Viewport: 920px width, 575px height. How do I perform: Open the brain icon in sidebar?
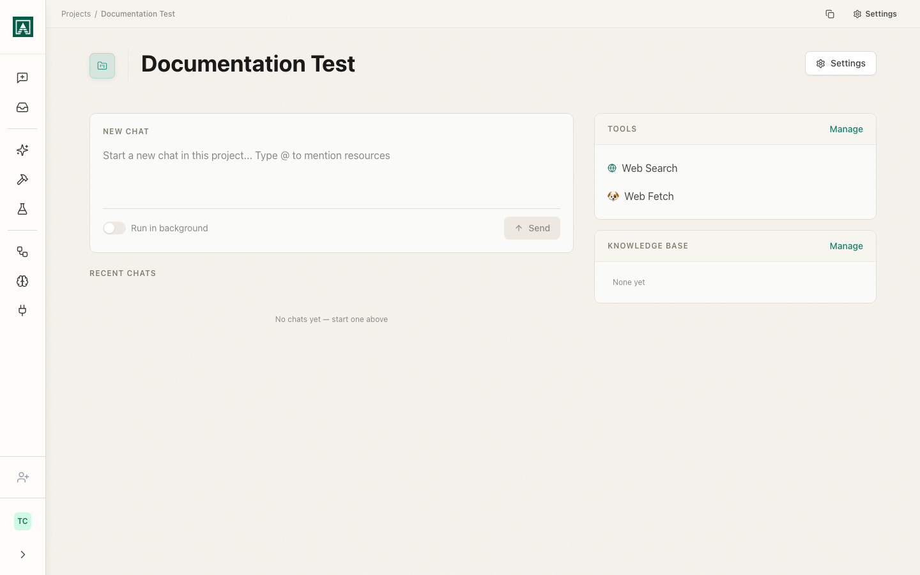(22, 281)
